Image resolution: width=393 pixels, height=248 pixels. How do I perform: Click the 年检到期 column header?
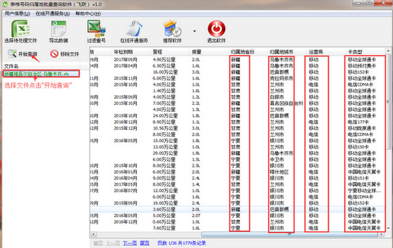[123, 52]
